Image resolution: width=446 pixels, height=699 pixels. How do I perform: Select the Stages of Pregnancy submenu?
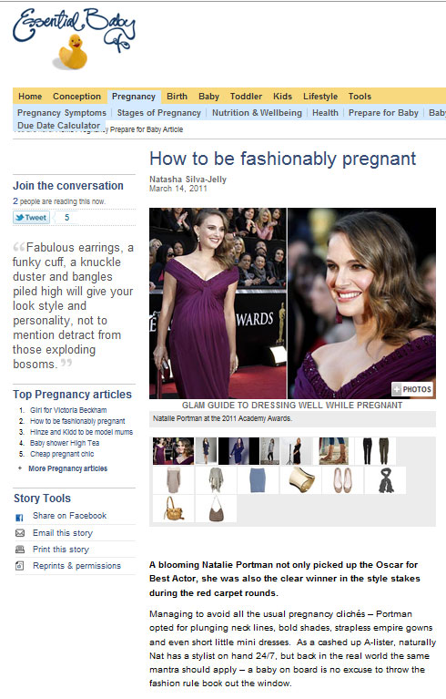click(159, 113)
